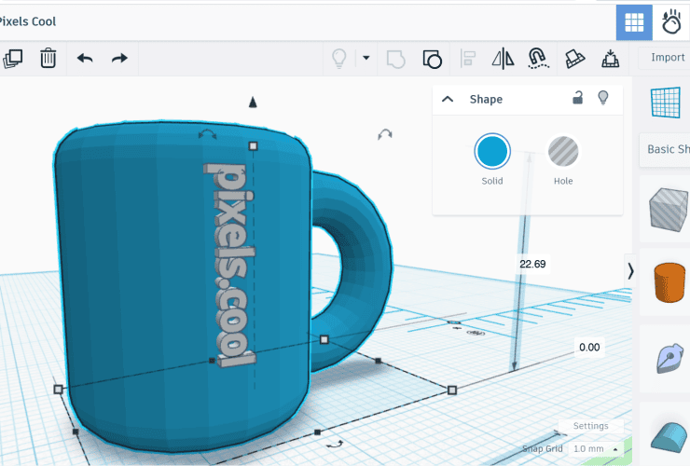The image size is (690, 466).
Task: Open the Sim Lab icon at top right
Action: [671, 22]
